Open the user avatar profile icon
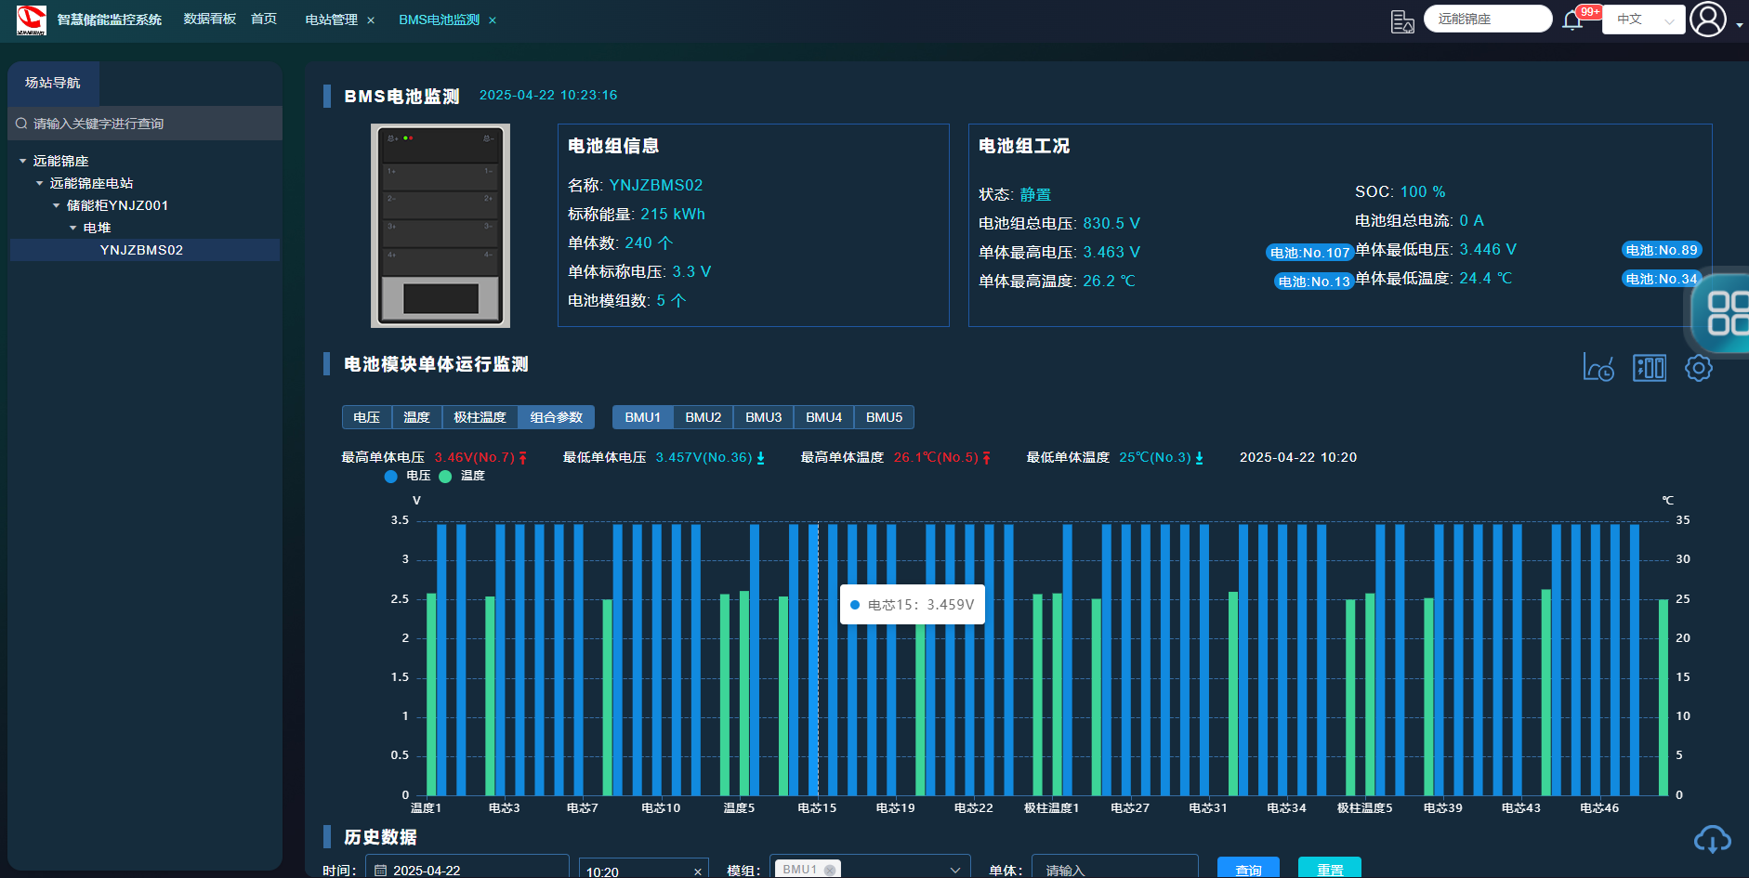 [1707, 20]
